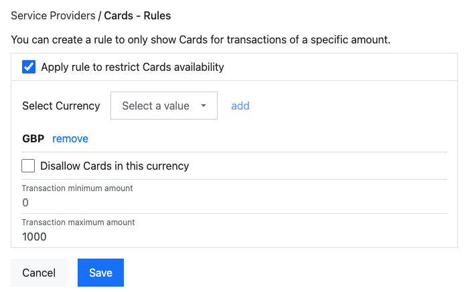Click the Cards - Rules breadcrumb title
Viewport: 468px width, 292px height.
pyautogui.click(x=137, y=15)
